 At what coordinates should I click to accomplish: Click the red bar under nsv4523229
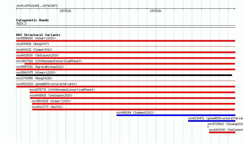tap(126, 87)
